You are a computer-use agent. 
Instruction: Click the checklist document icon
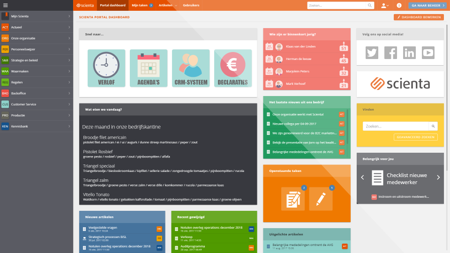377,178
